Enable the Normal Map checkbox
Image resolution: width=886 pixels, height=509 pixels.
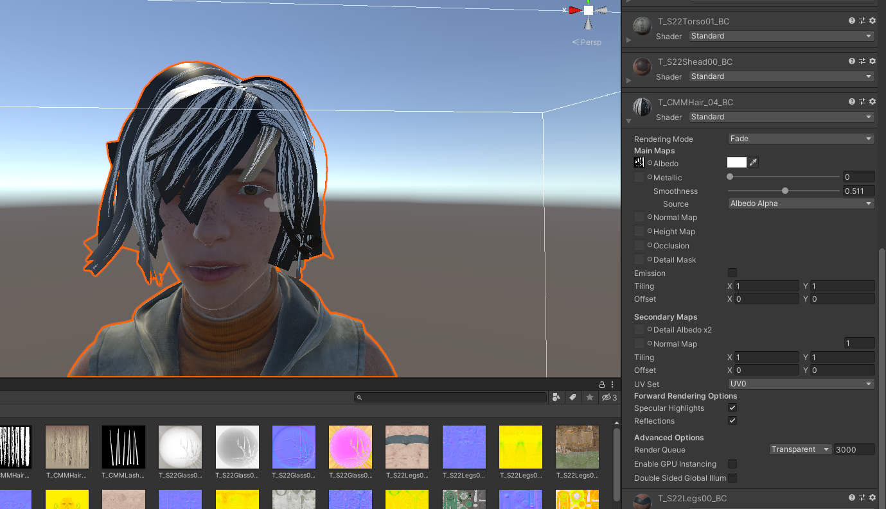639,217
